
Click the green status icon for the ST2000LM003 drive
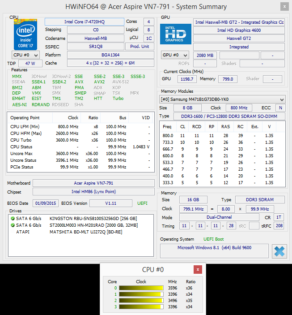(13, 225)
